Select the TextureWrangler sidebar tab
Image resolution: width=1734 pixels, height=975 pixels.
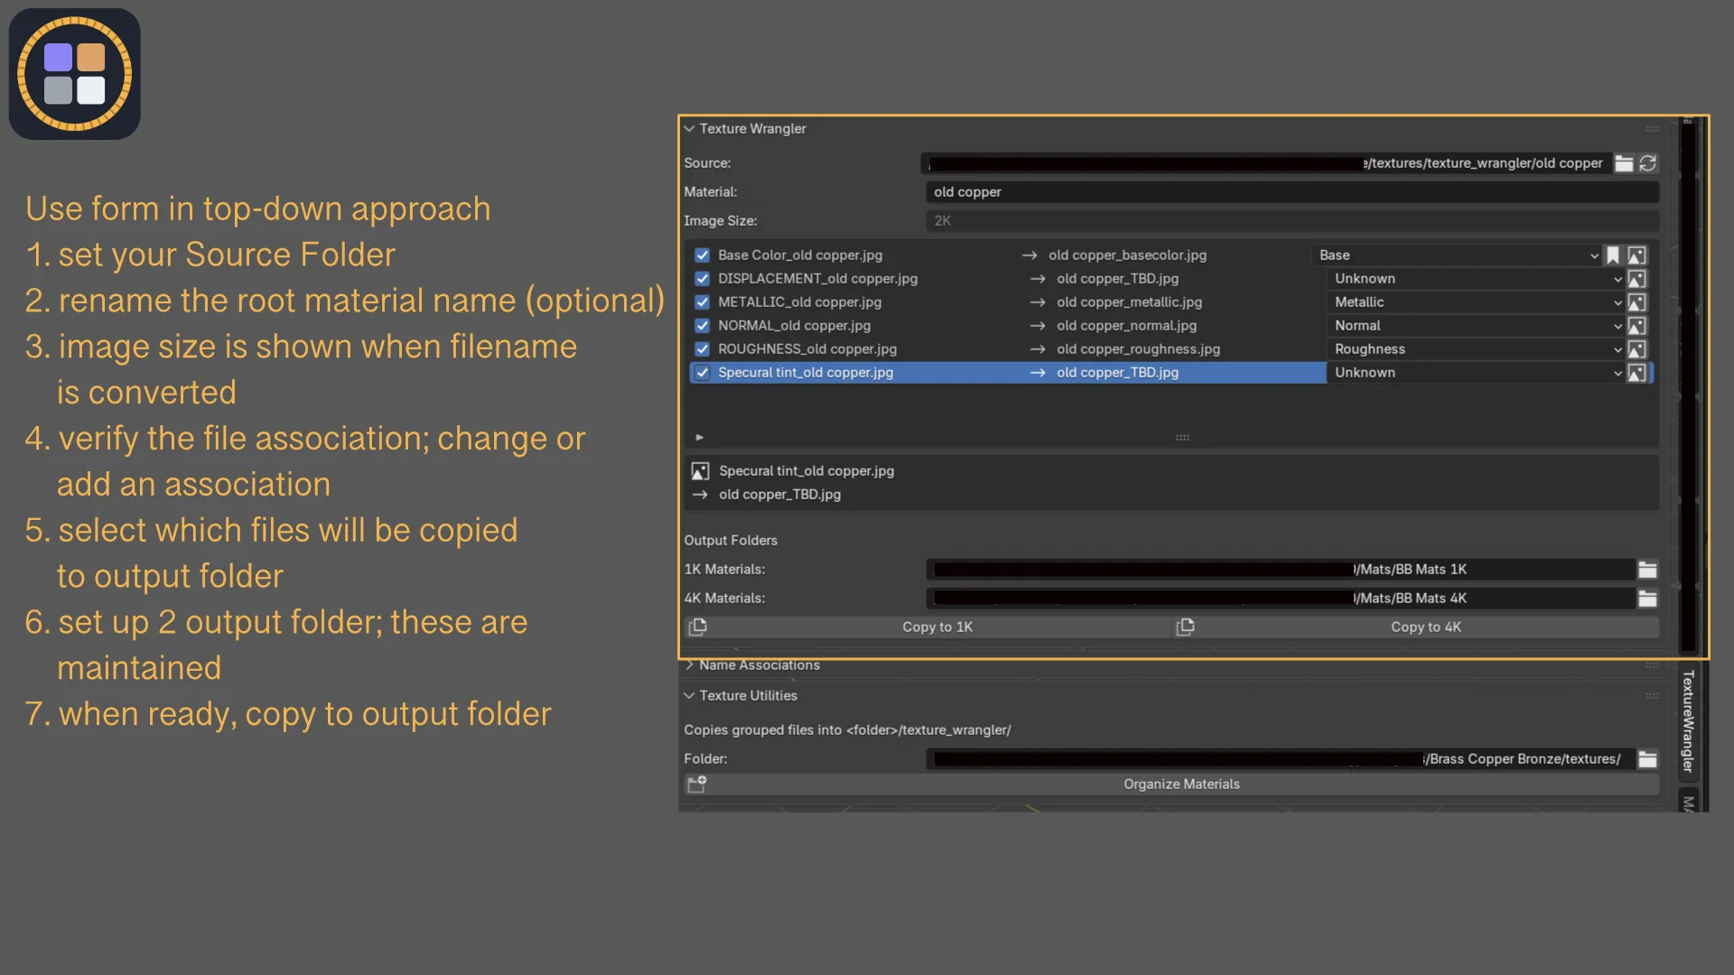coord(1688,721)
